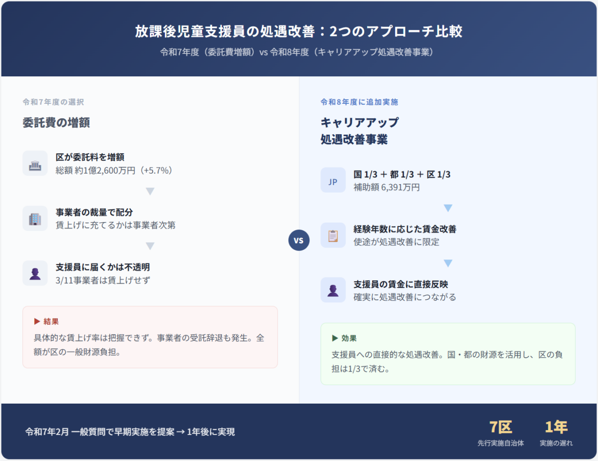
Task: Click the JP badge icon beside 国 1/3
Action: tap(333, 180)
